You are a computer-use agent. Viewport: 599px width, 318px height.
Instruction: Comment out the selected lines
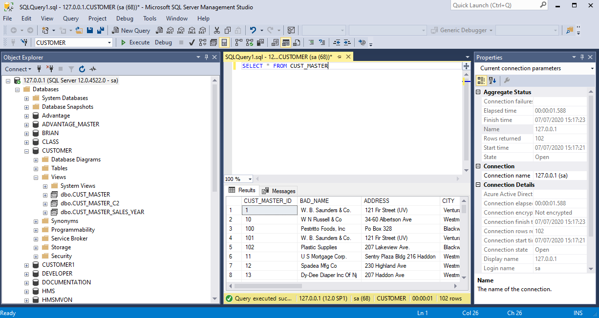tap(311, 42)
